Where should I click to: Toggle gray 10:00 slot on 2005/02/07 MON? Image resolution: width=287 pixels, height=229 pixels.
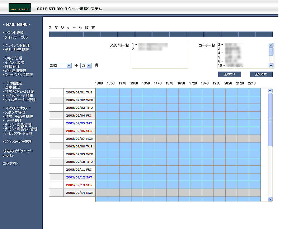(x=102, y=138)
